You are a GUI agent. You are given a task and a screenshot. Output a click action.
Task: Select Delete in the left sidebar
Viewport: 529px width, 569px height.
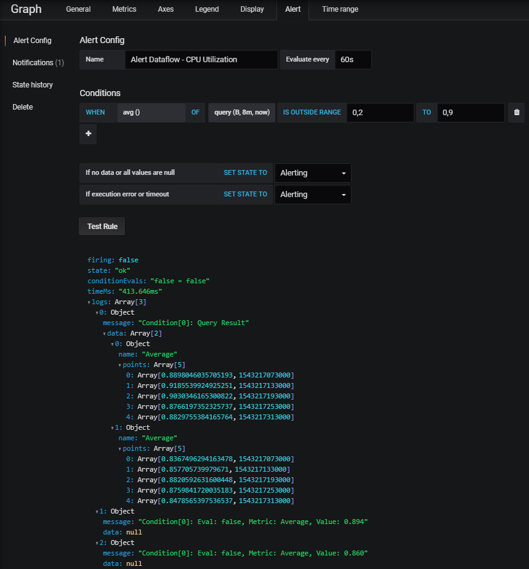click(22, 107)
